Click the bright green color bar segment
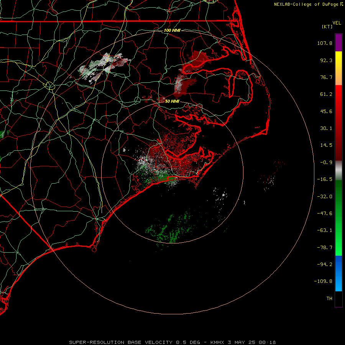Image resolution: width=345 pixels, height=345 pixels. (338, 218)
